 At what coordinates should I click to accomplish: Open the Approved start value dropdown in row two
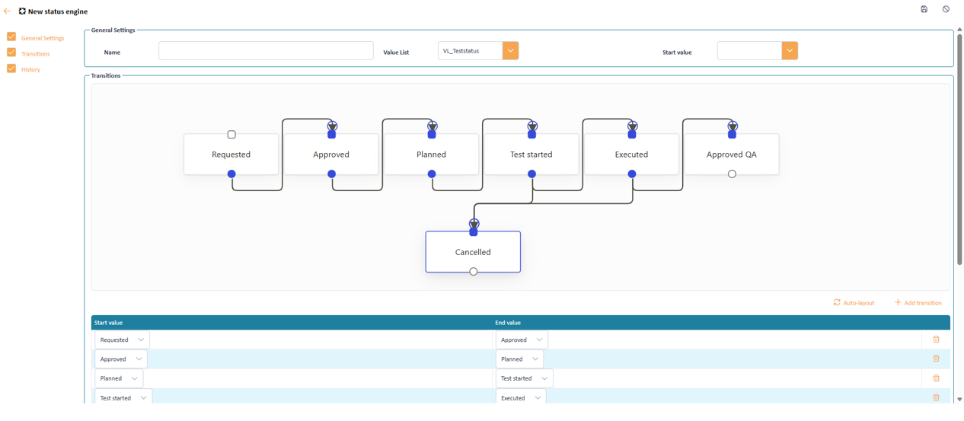121,359
